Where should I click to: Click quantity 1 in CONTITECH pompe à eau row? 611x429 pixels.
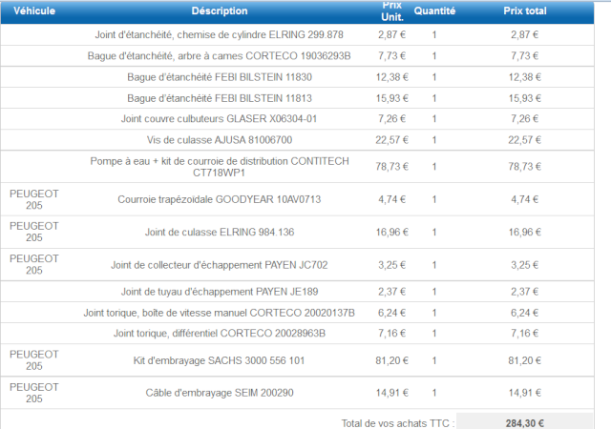434,167
